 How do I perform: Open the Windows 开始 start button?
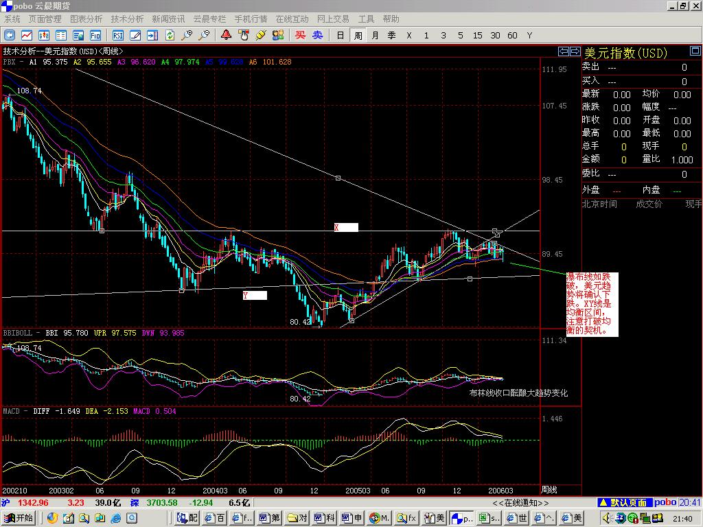point(18,519)
